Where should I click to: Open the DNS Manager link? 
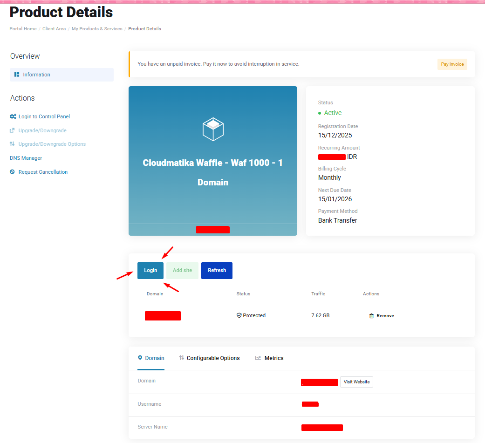point(26,158)
